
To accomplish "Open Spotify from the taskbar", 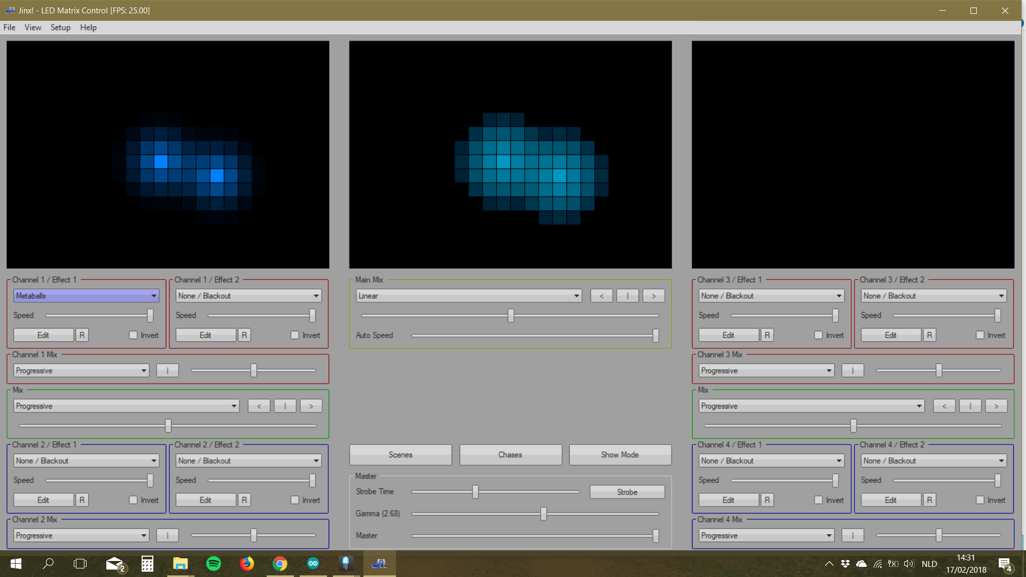I will (x=213, y=564).
